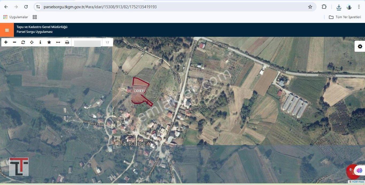Click the star favorites map tool
Screen dimensions: 365x185
(x=49, y=42)
